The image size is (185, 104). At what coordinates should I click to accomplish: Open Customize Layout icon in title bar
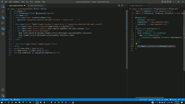point(170,2)
